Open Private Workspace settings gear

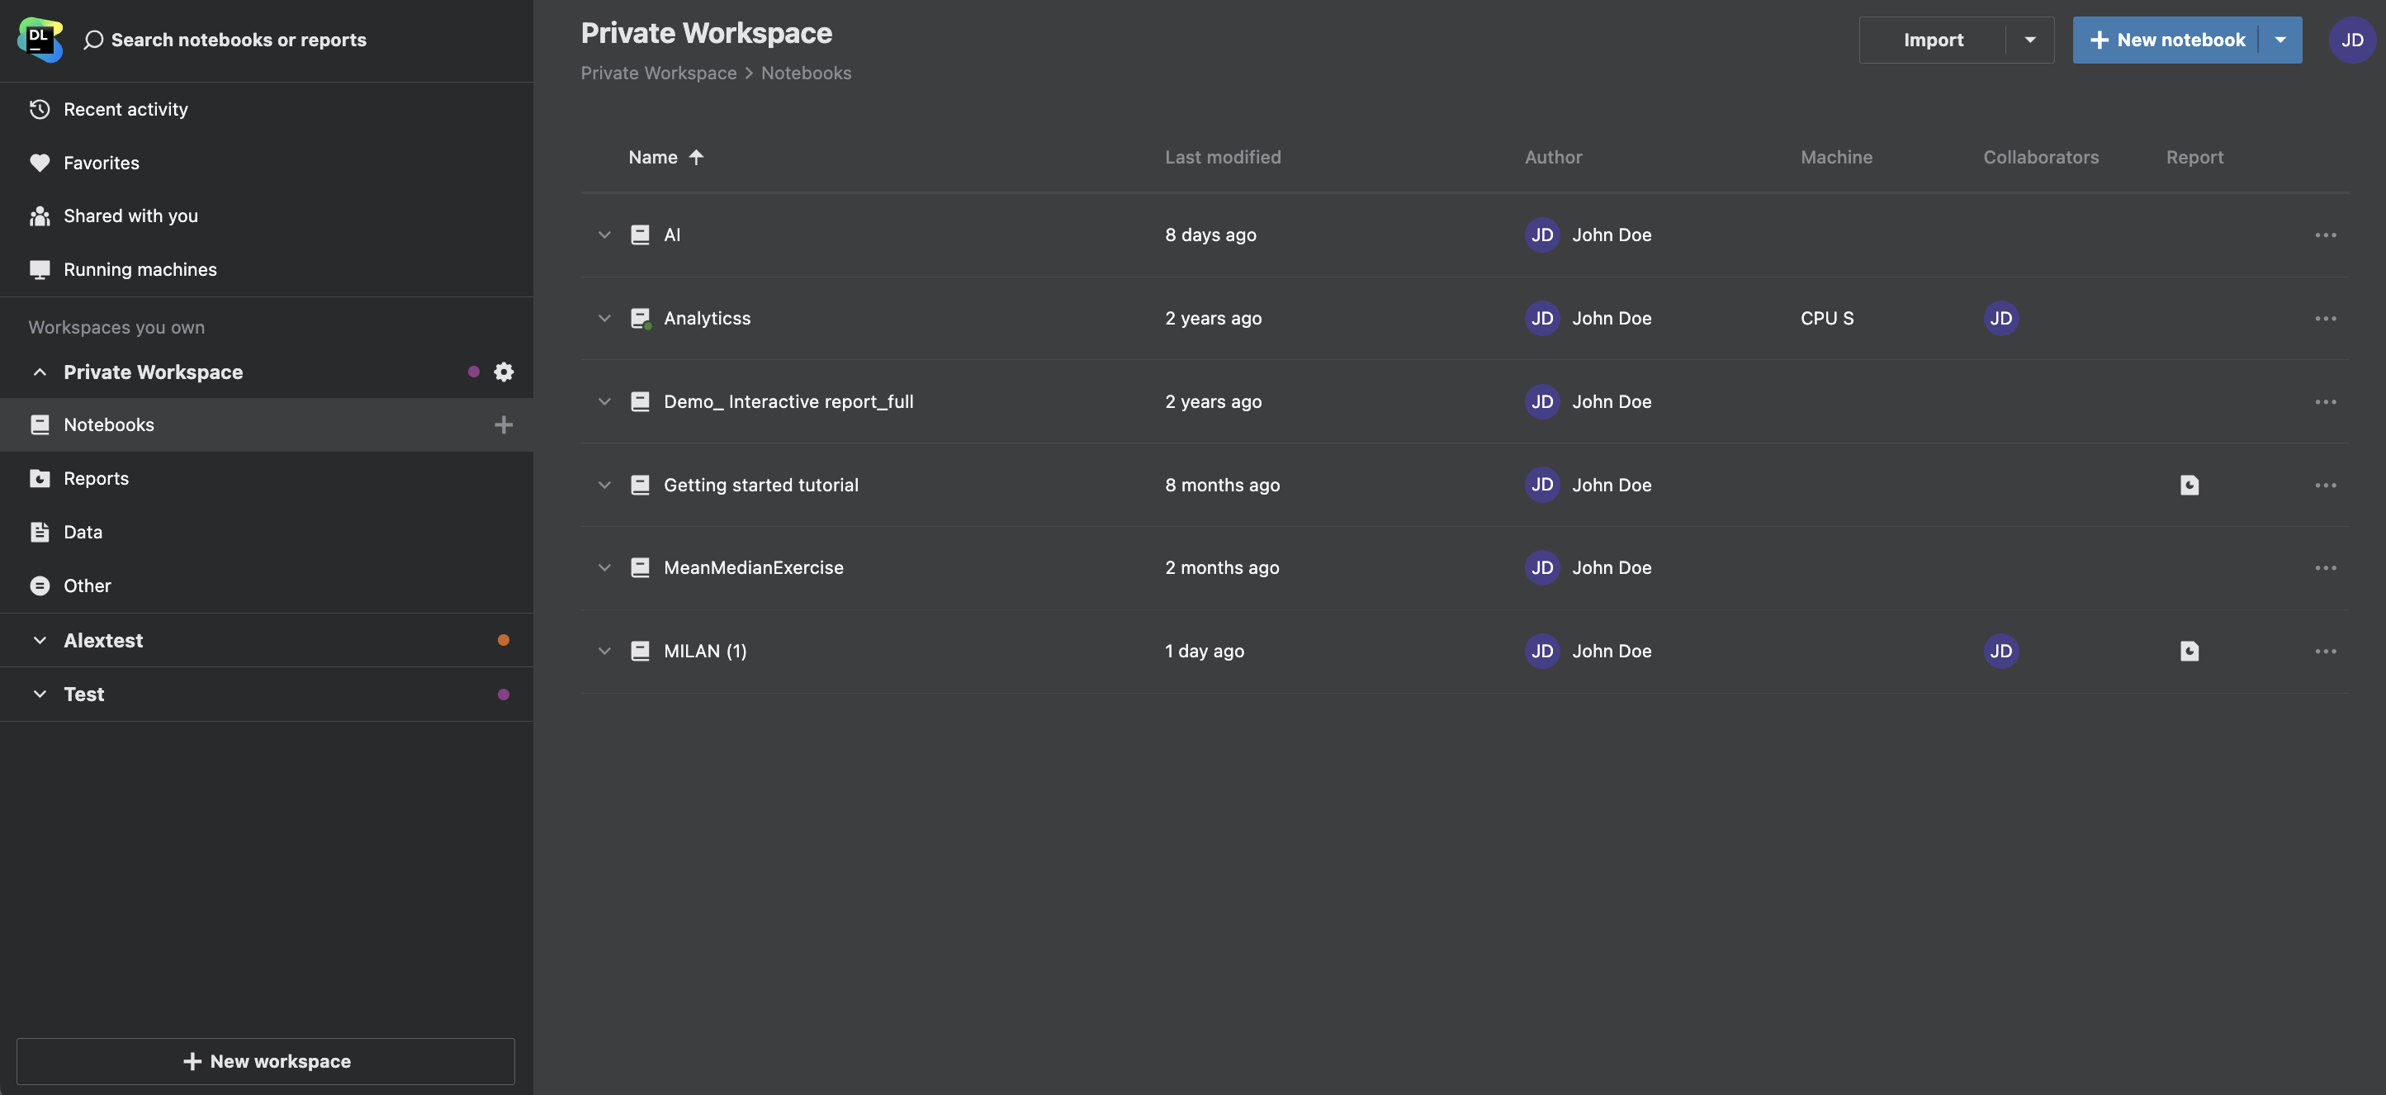[x=503, y=372]
